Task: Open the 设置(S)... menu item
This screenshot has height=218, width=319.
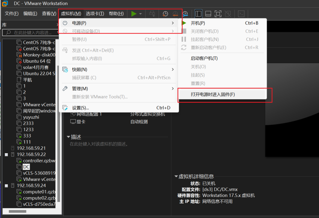Action: click(x=80, y=108)
